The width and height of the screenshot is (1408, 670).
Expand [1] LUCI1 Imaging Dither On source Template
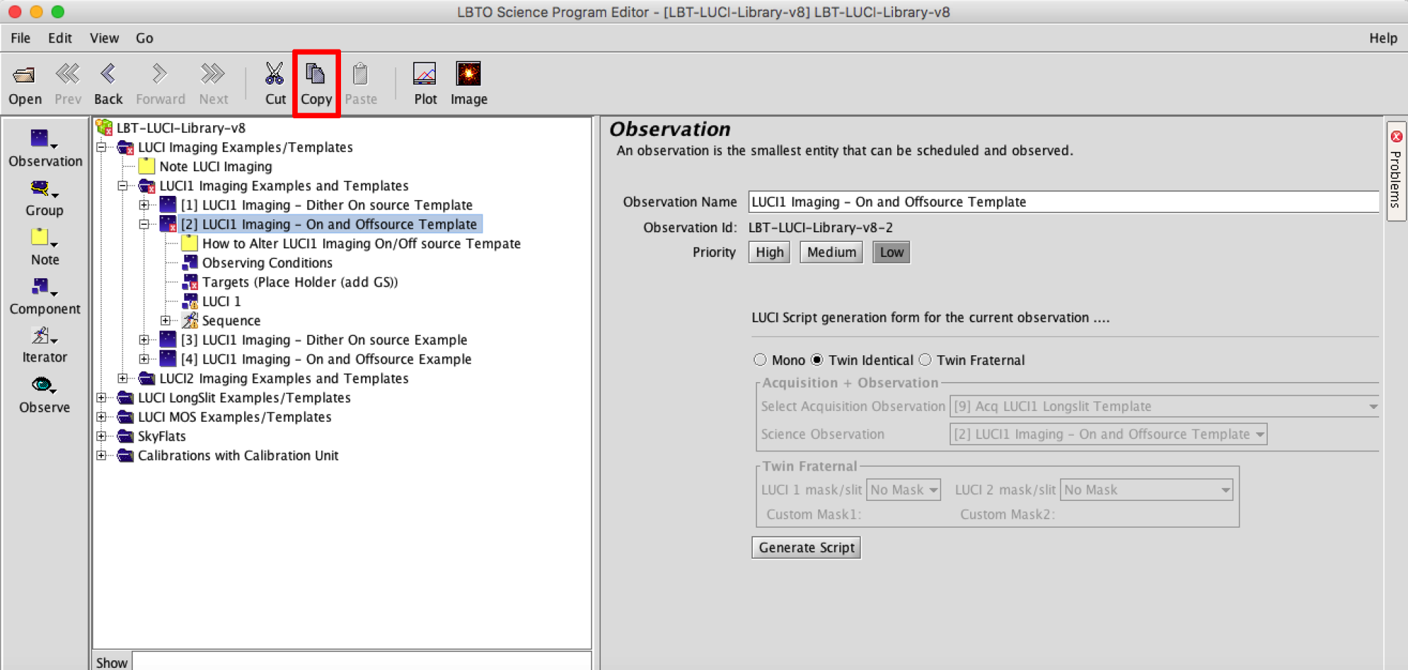point(144,205)
